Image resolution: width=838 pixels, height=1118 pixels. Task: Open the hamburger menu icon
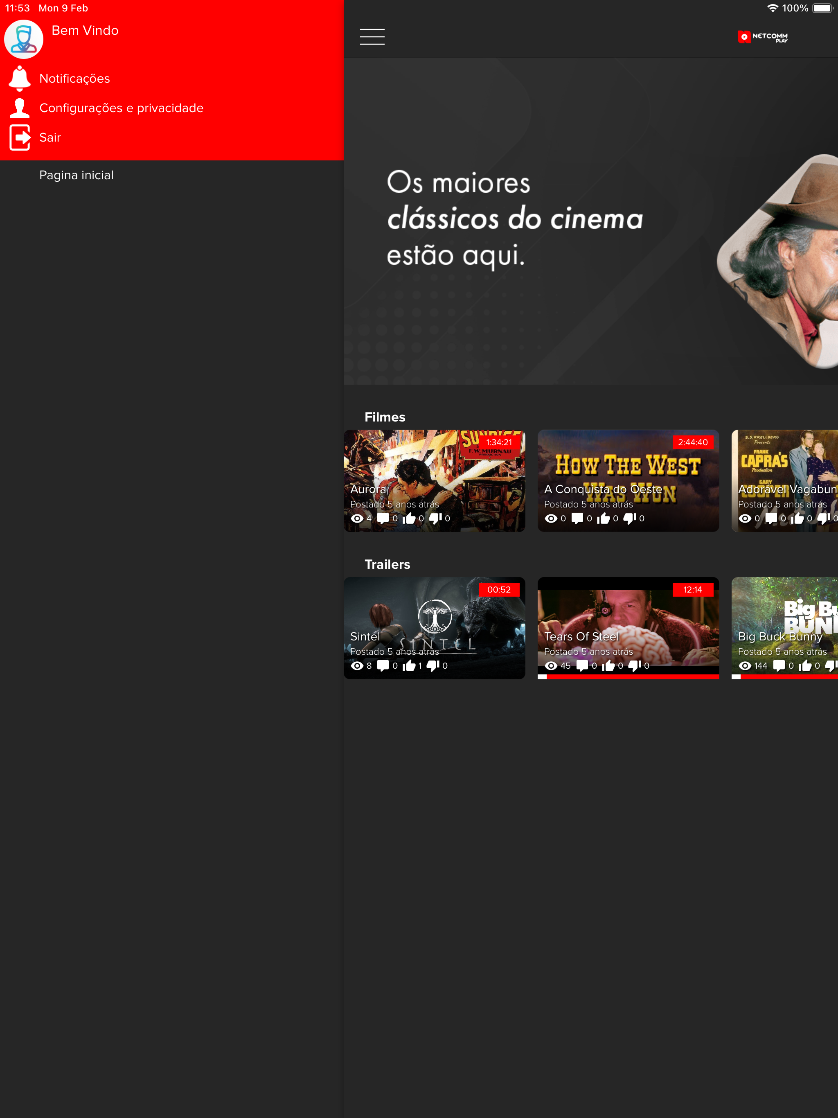tap(372, 37)
